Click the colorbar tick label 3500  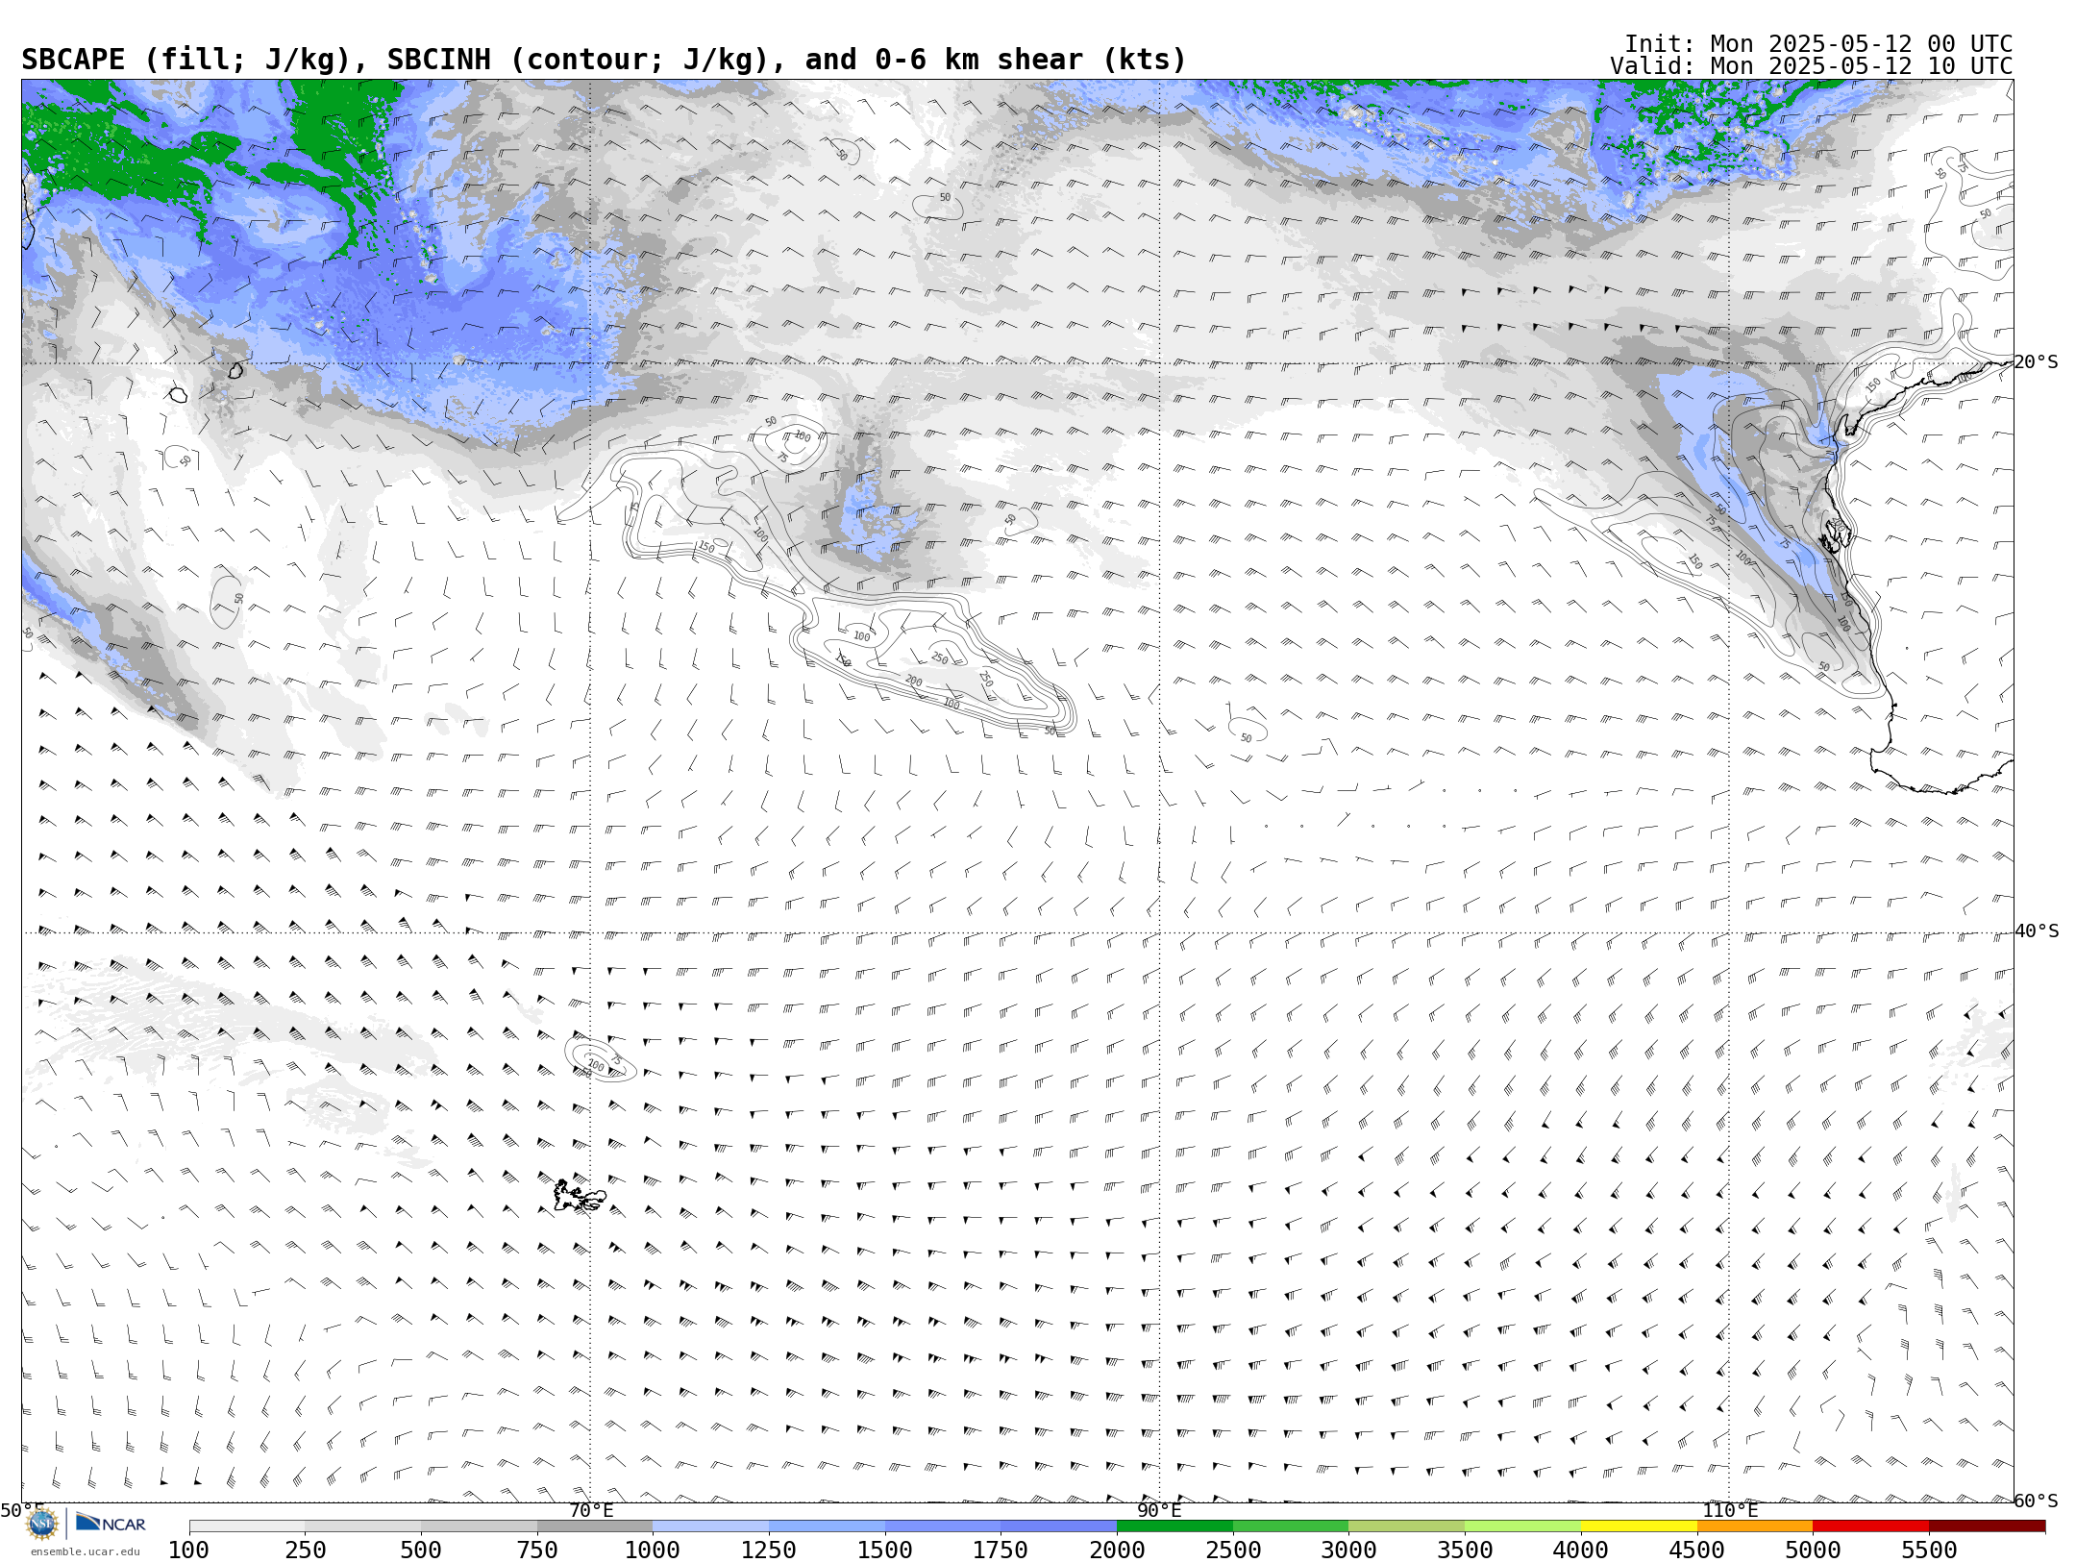pos(1465,1551)
